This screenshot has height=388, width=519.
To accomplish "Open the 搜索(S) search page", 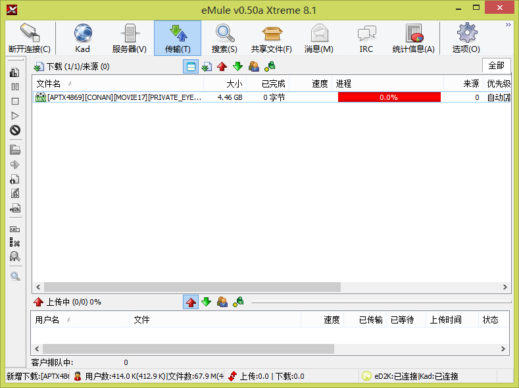I will [x=224, y=38].
